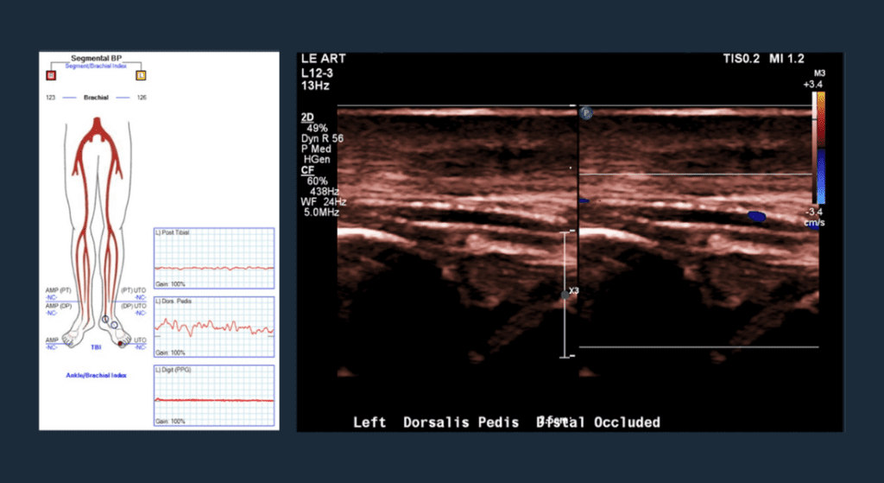Image resolution: width=884 pixels, height=483 pixels.
Task: Click the P probe orientation marker
Action: coord(585,112)
